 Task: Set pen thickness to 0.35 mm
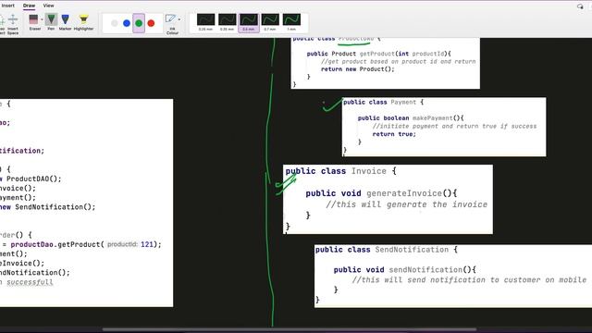coord(227,22)
